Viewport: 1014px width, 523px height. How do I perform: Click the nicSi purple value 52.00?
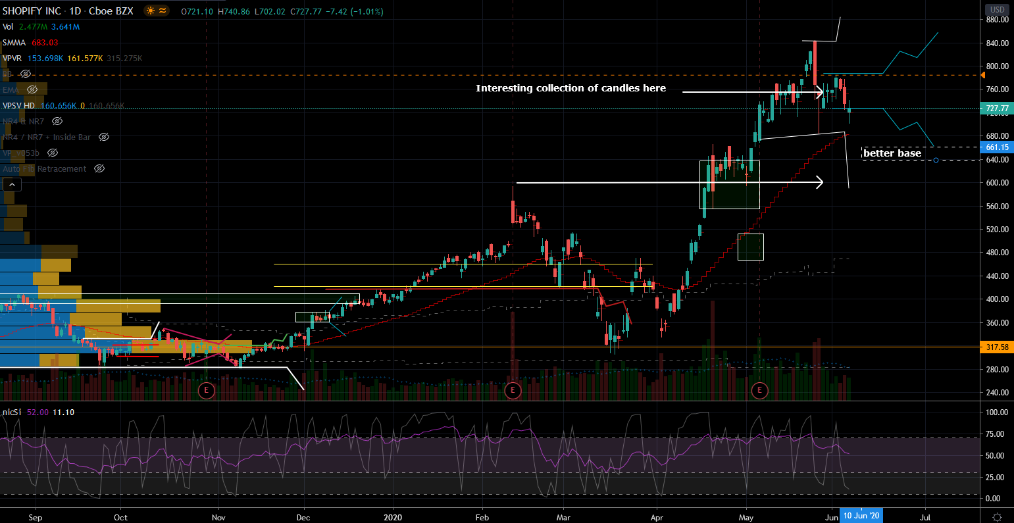[37, 412]
